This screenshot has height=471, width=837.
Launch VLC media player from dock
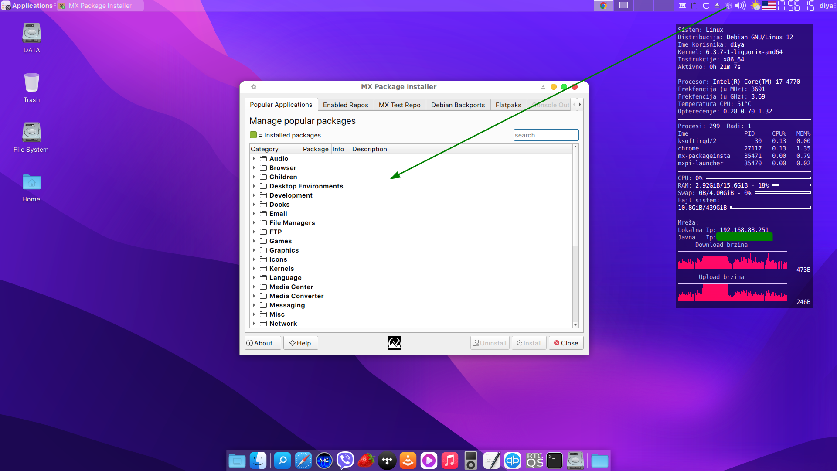[408, 461]
